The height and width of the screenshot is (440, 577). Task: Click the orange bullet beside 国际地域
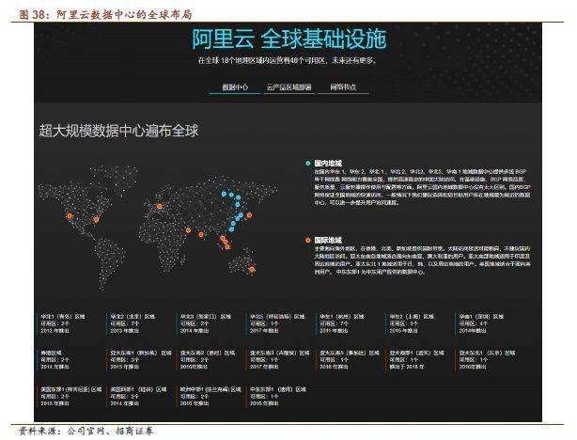pos(307,213)
